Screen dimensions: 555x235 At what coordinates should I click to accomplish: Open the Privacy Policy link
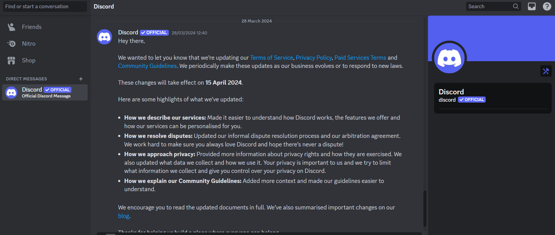[x=314, y=58]
